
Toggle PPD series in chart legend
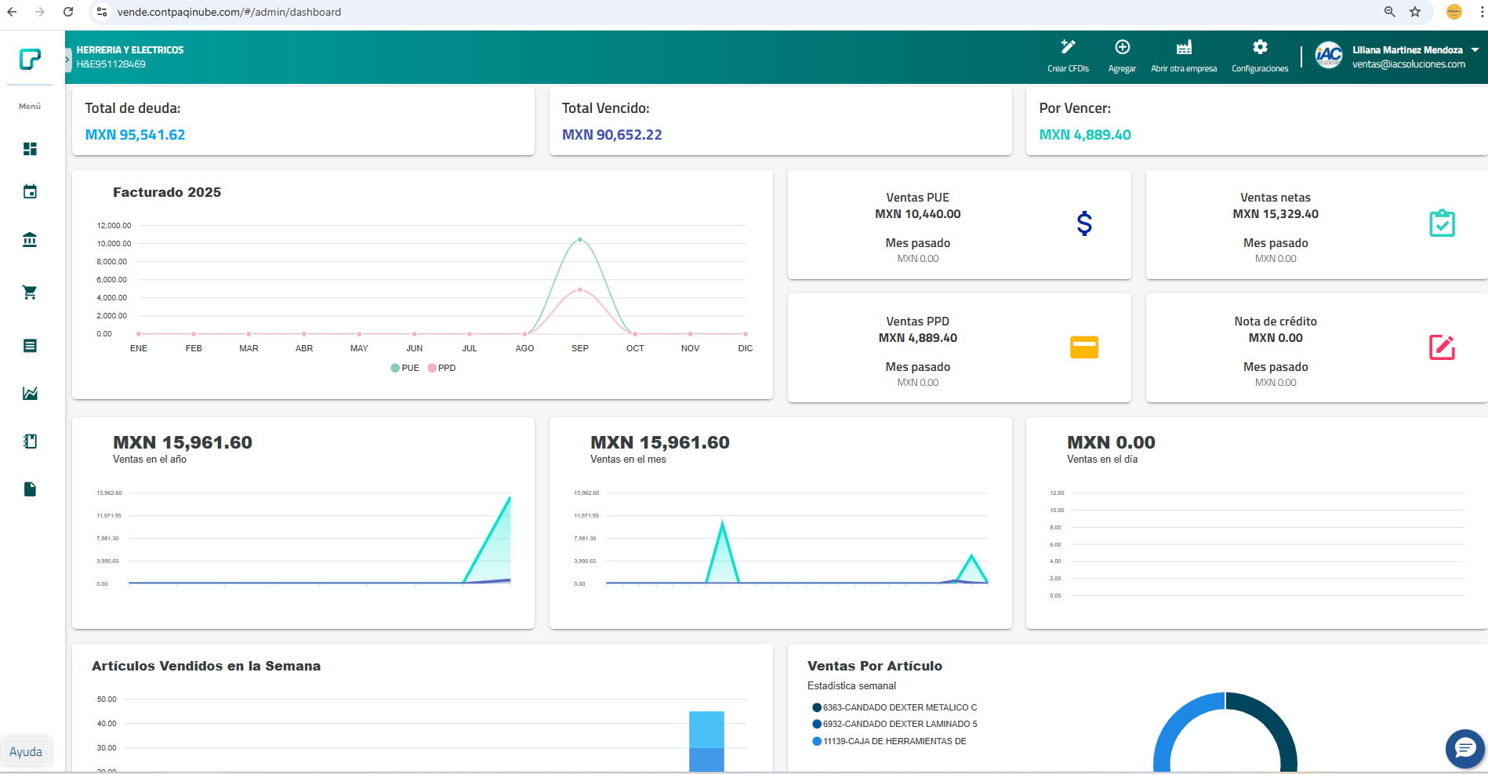(x=442, y=368)
